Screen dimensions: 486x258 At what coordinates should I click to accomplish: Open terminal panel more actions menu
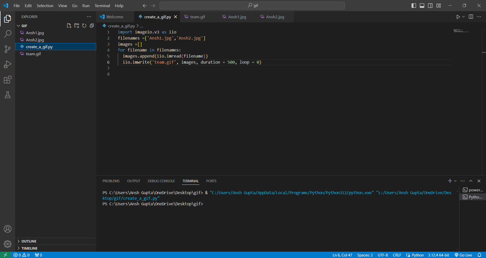click(463, 181)
